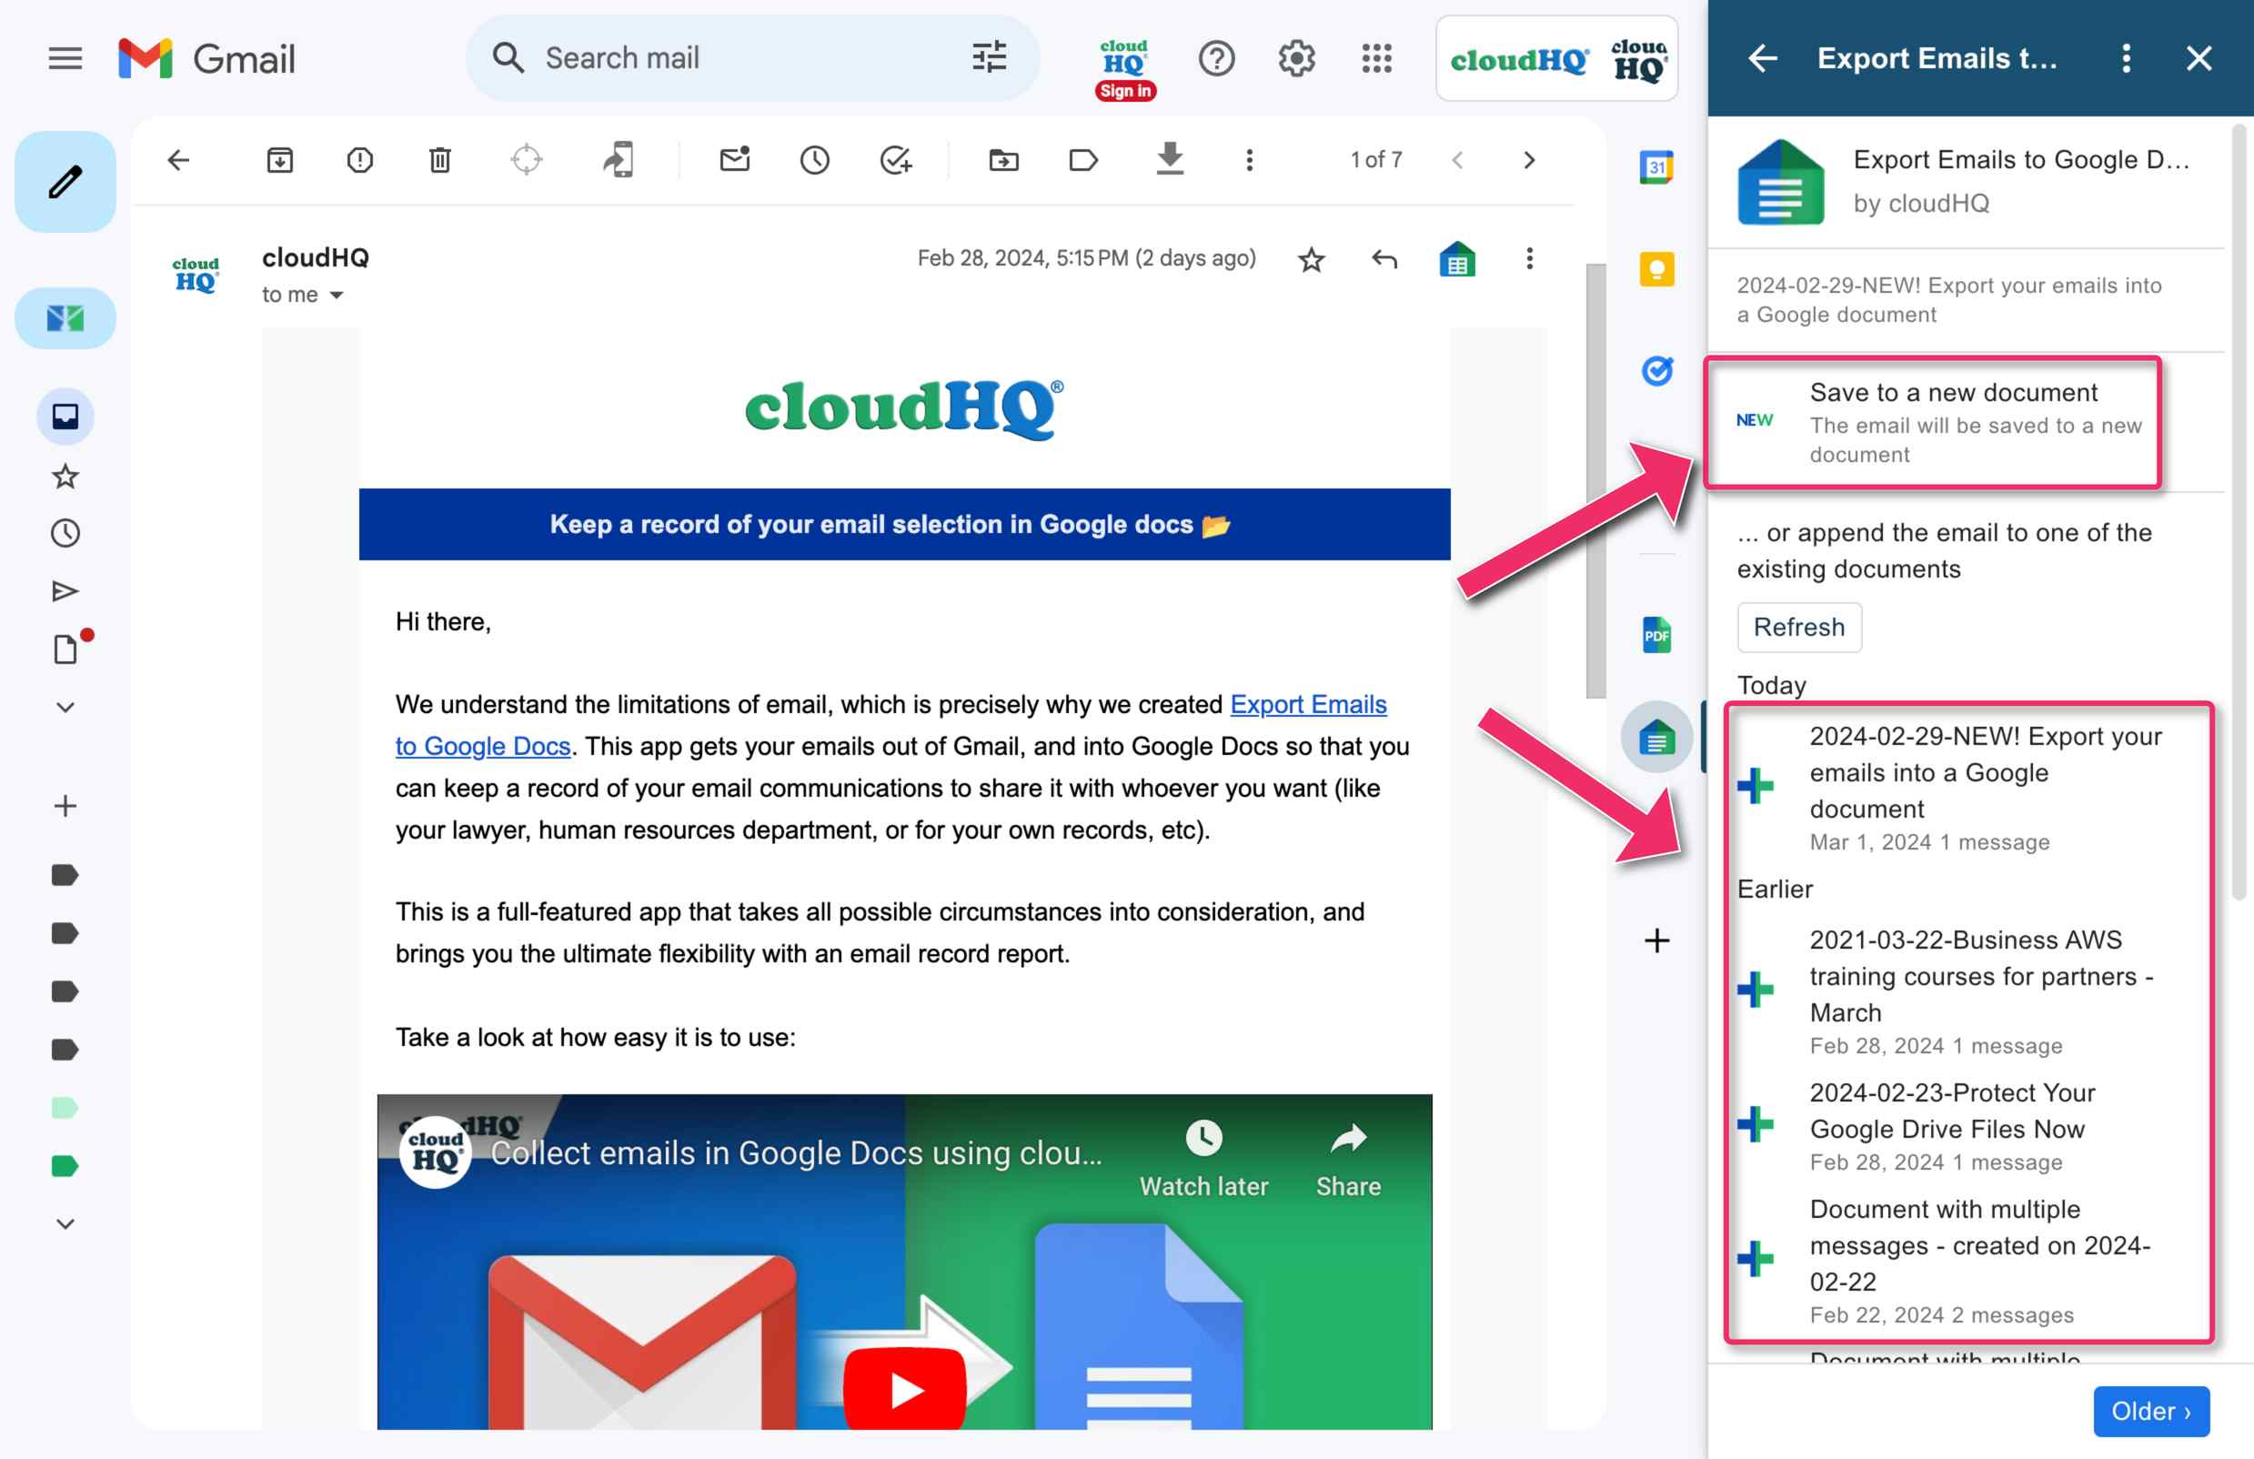The width and height of the screenshot is (2254, 1459).
Task: Create a new label with plus
Action: (x=65, y=806)
